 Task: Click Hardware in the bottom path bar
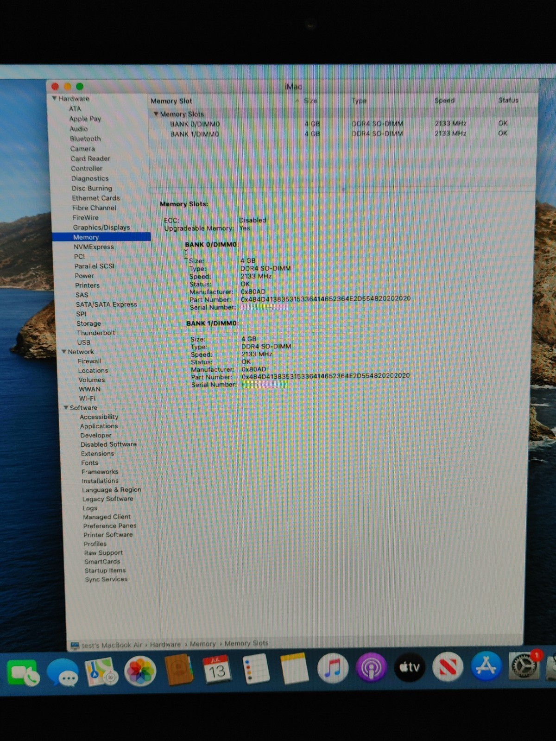(165, 645)
